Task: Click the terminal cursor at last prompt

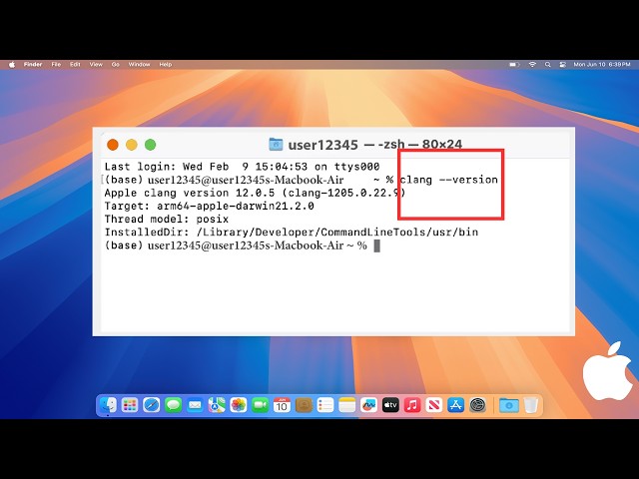Action: pyautogui.click(x=377, y=245)
